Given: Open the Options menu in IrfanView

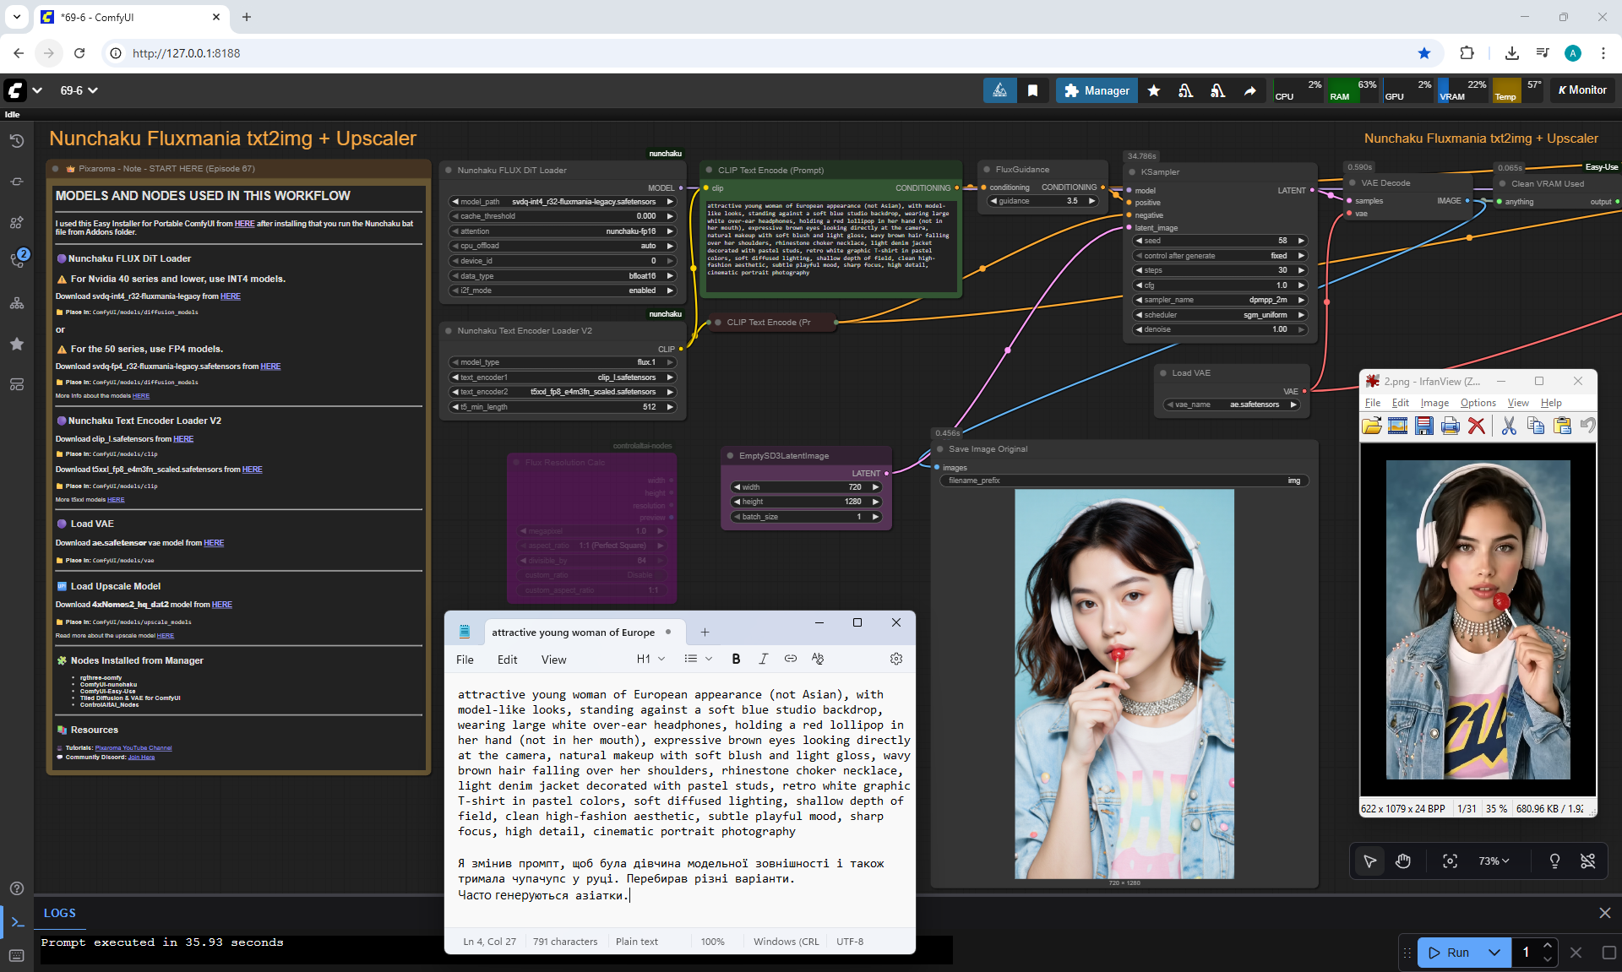Looking at the screenshot, I should [1478, 403].
